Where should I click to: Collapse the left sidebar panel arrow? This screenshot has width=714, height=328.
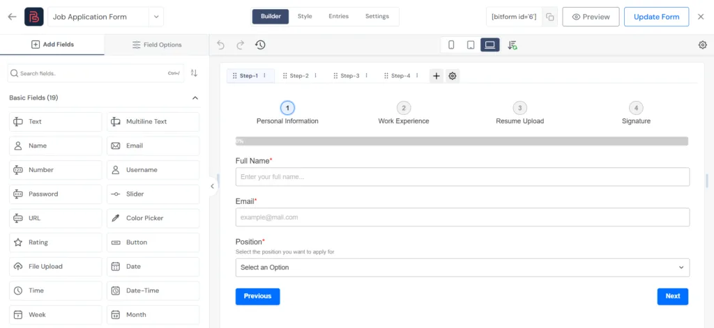click(x=212, y=186)
